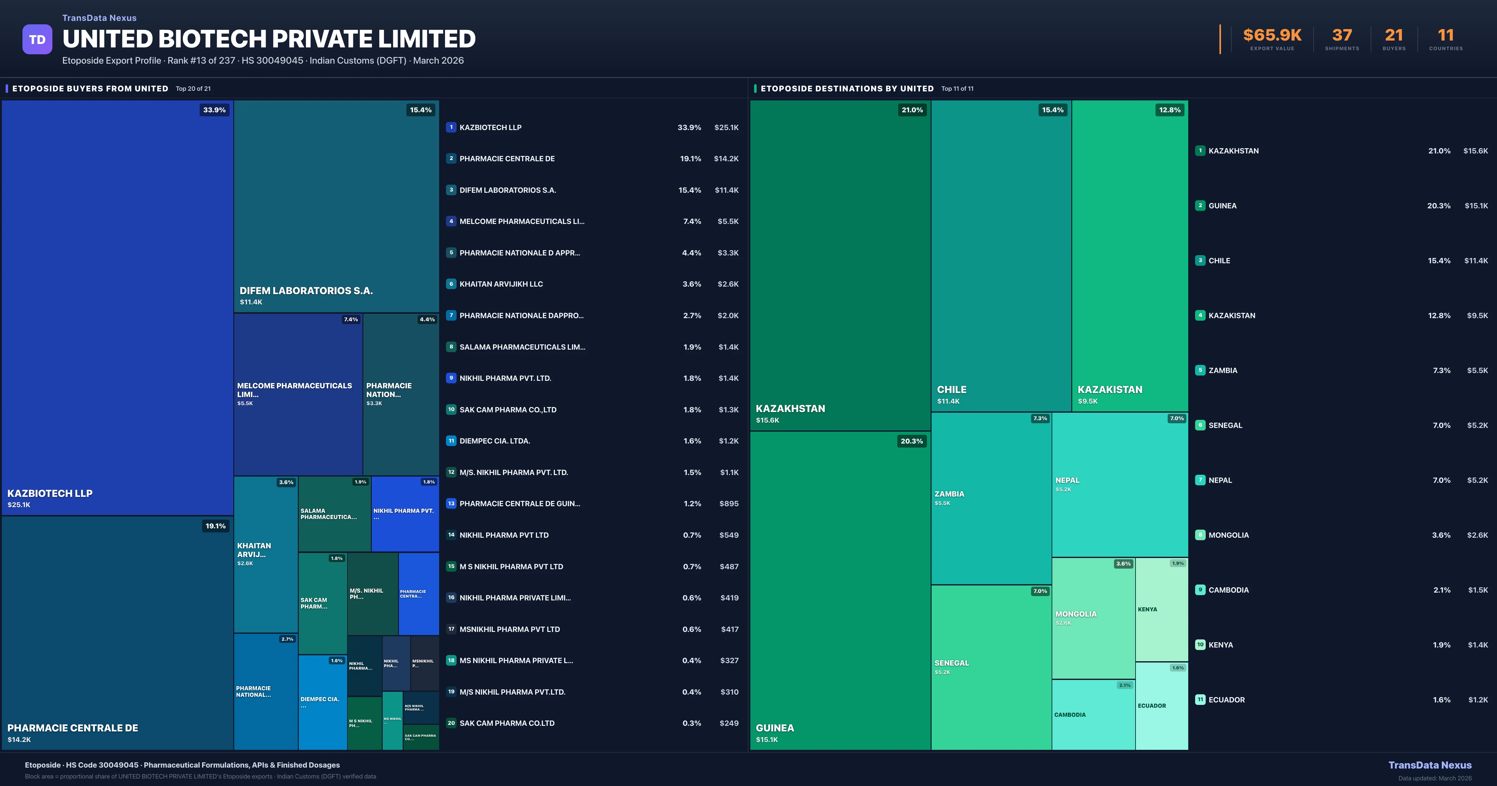The height and width of the screenshot is (786, 1497).
Task: Click rank badge 2 beside GUINEA
Action: point(1200,206)
